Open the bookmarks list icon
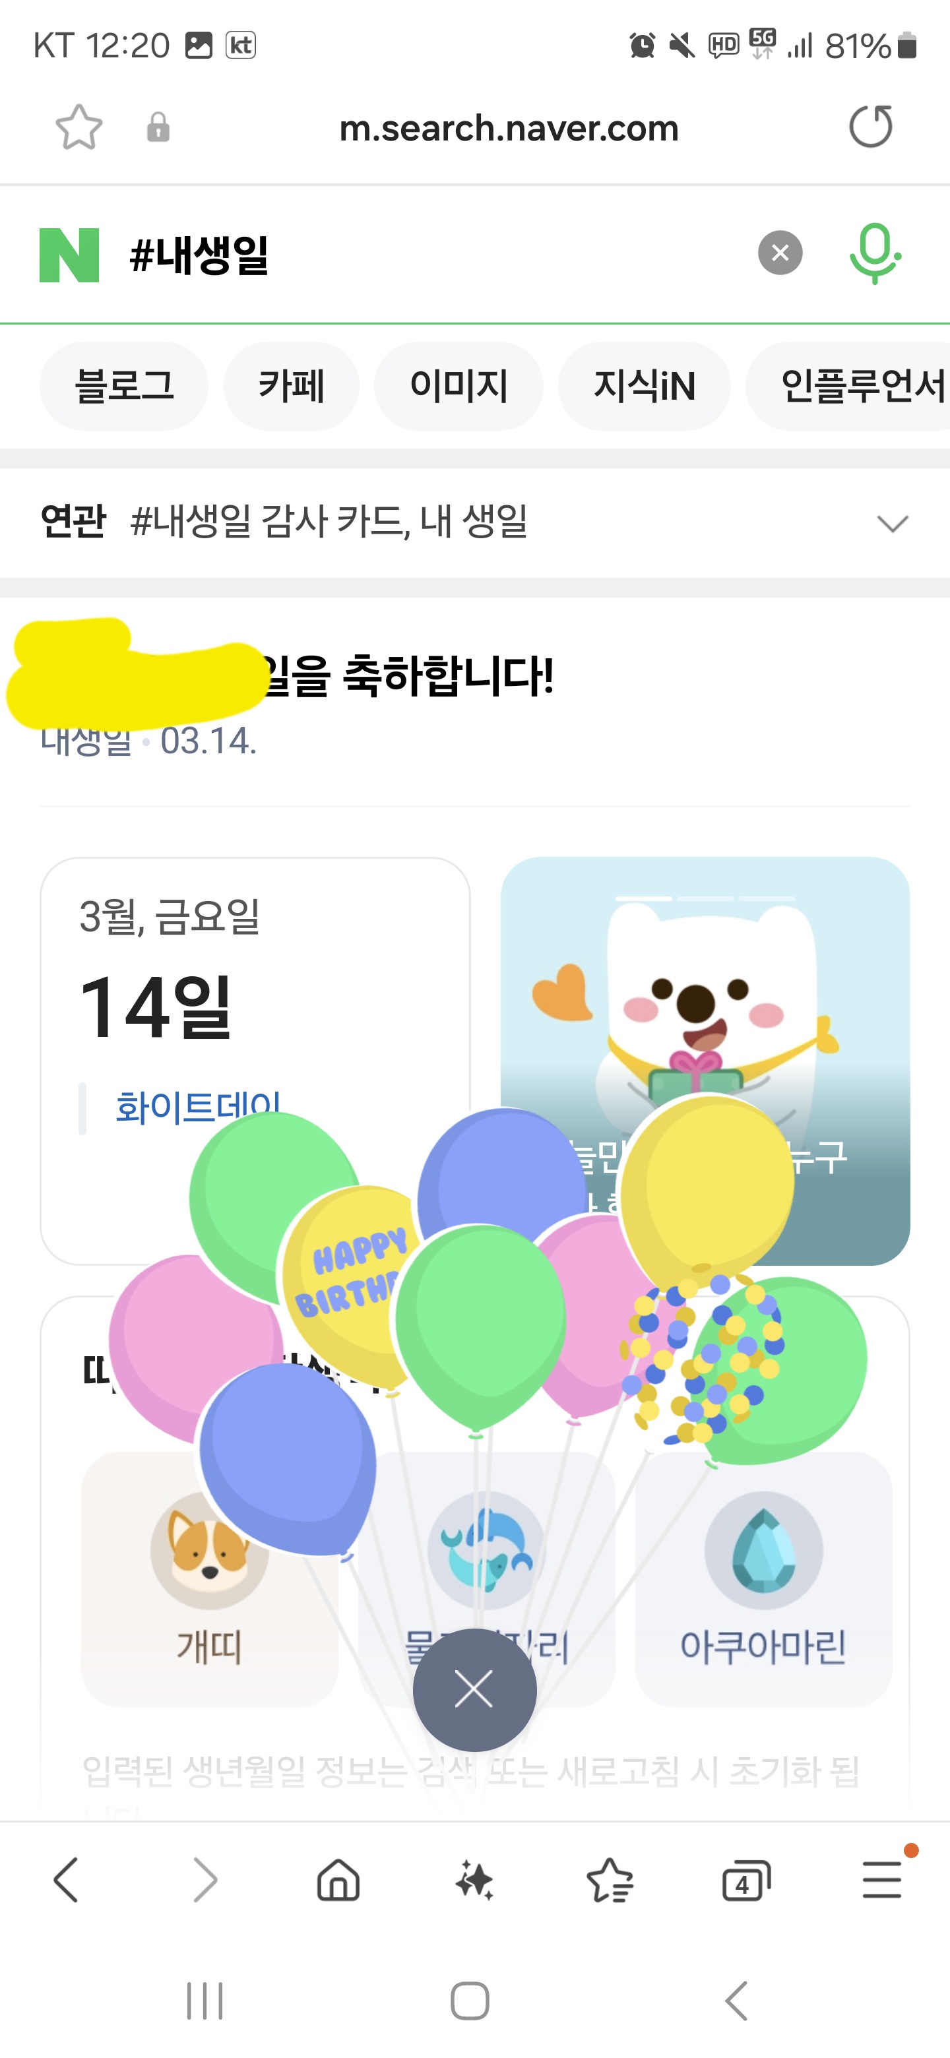 (x=610, y=1880)
